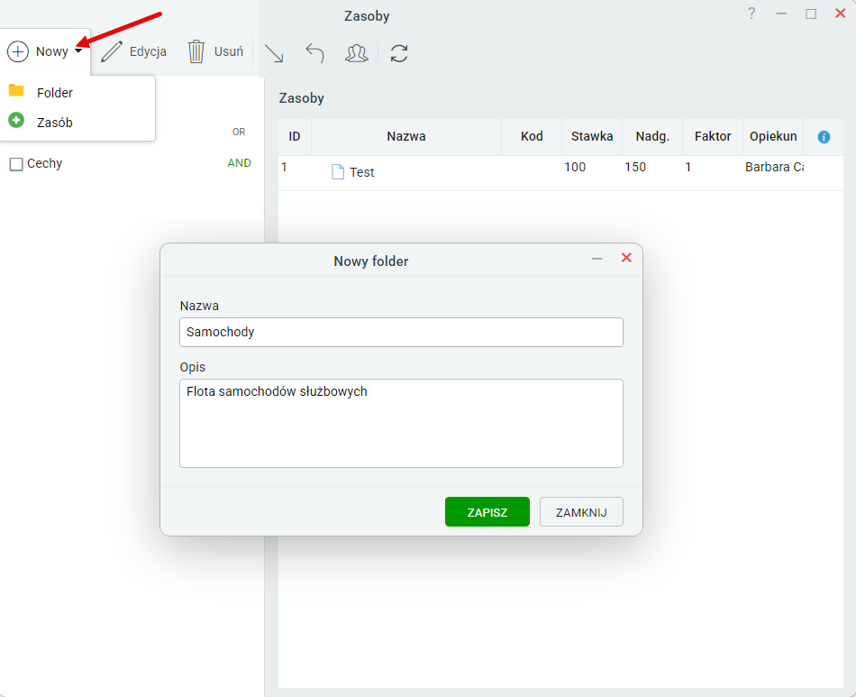The width and height of the screenshot is (856, 697).
Task: Click the Nowy plus-circle icon
Action: [17, 51]
